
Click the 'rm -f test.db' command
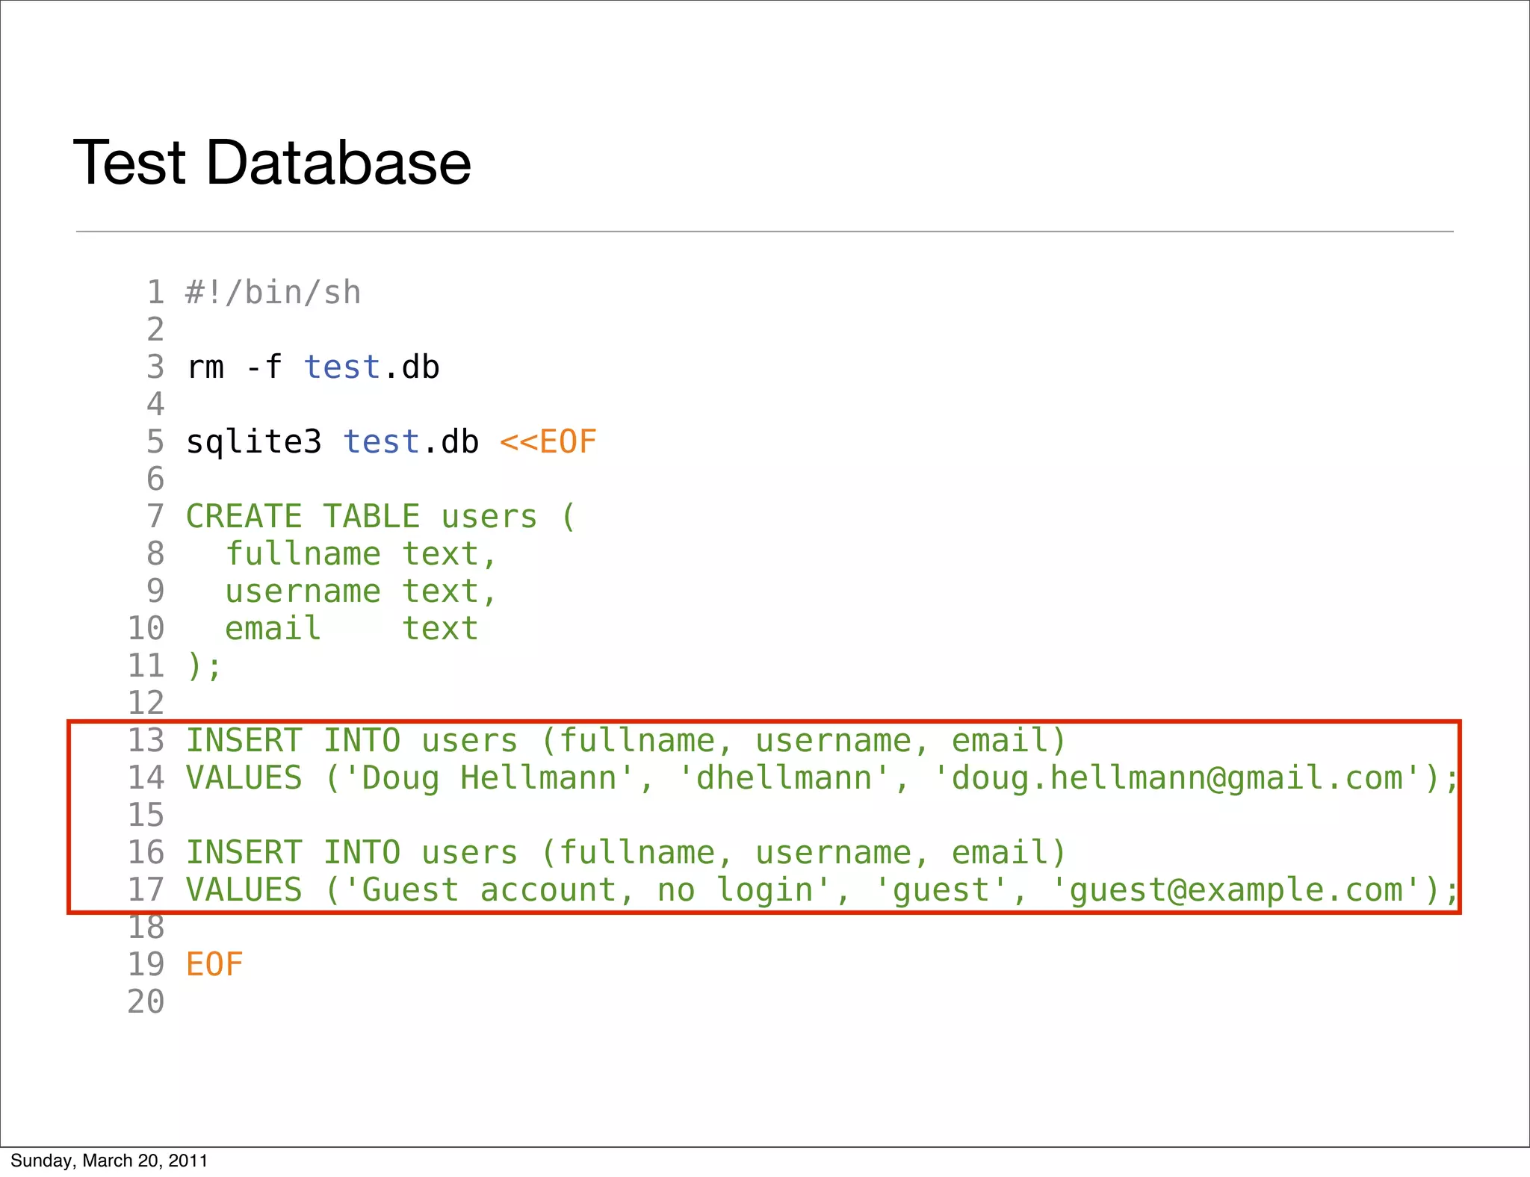pos(313,367)
